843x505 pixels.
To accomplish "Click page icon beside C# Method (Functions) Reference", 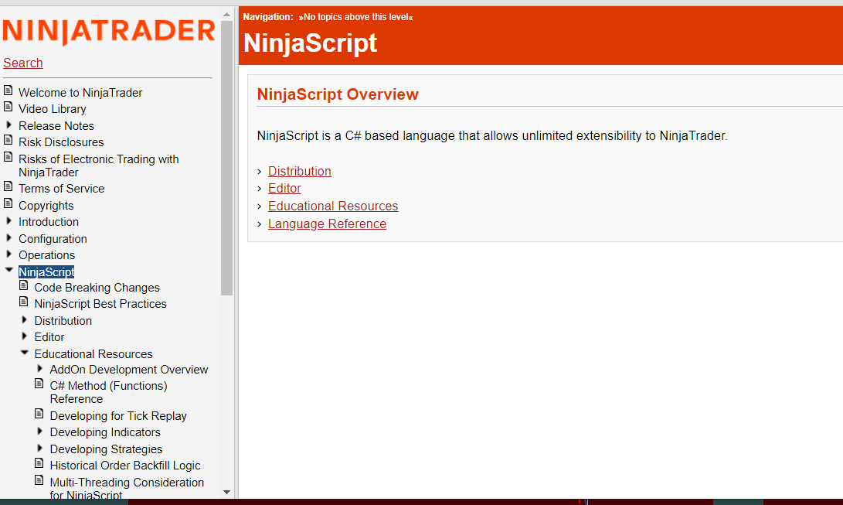I will 39,384.
